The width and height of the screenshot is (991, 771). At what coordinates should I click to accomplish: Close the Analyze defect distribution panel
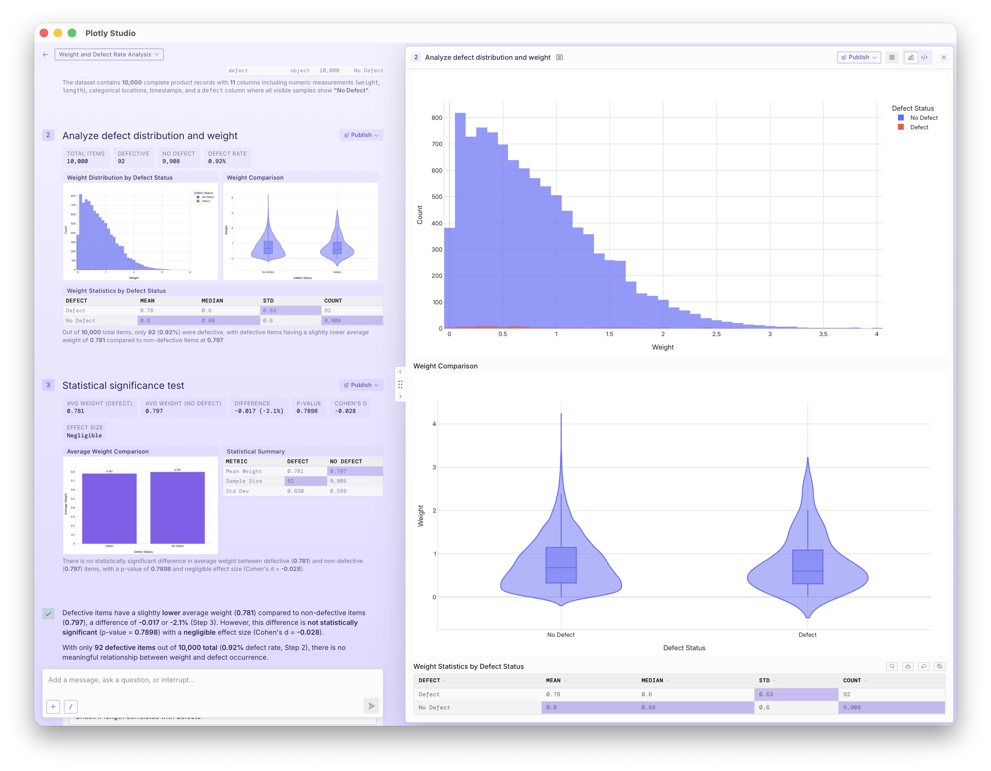(944, 57)
